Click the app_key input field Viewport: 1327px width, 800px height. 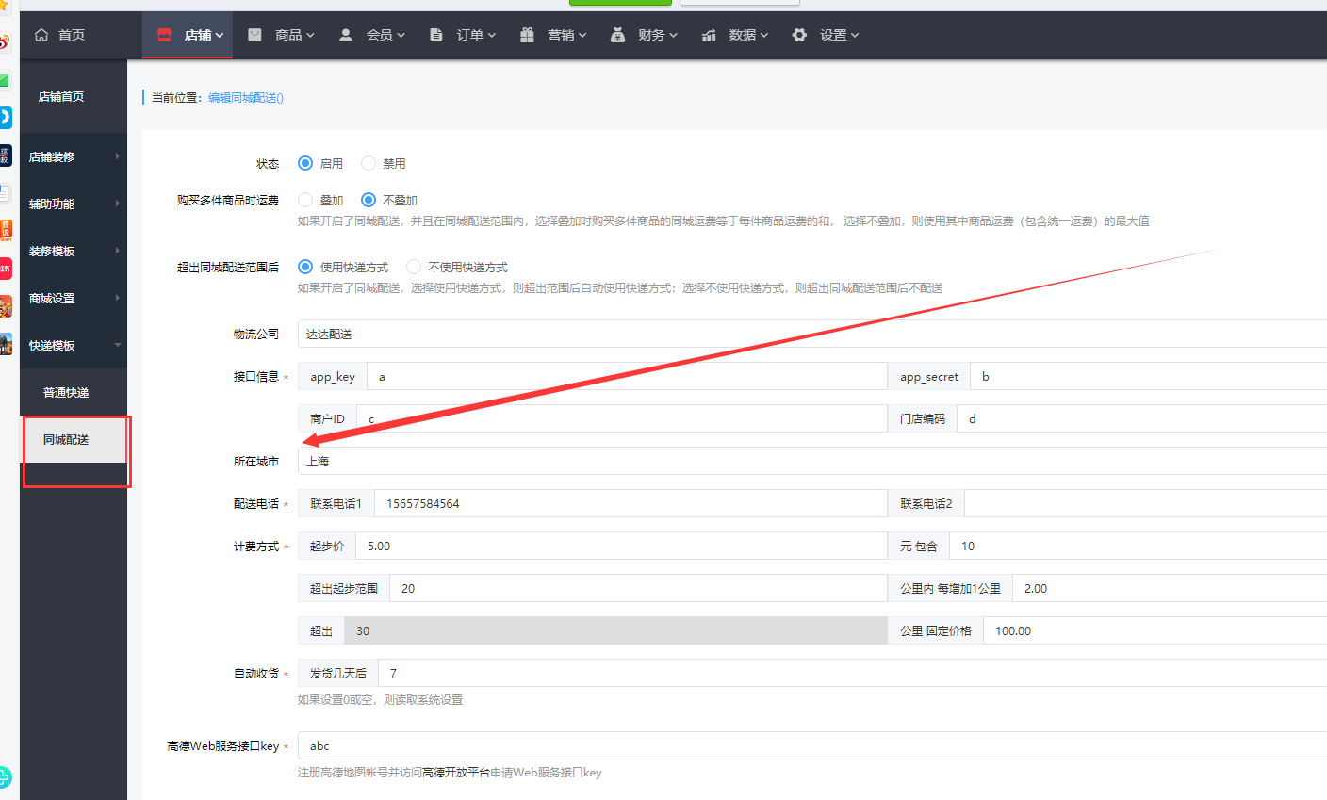pyautogui.click(x=627, y=376)
